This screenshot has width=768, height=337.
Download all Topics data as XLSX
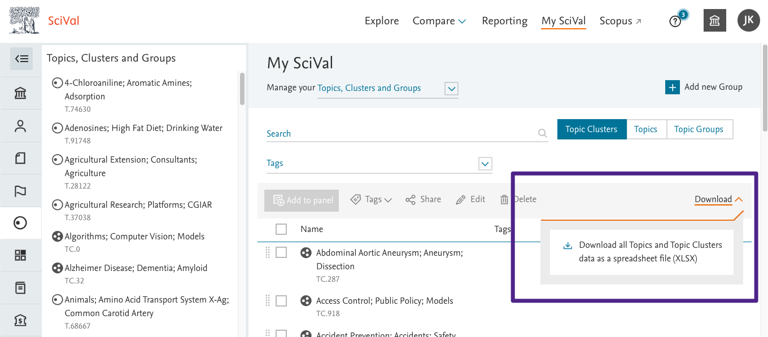coord(642,252)
